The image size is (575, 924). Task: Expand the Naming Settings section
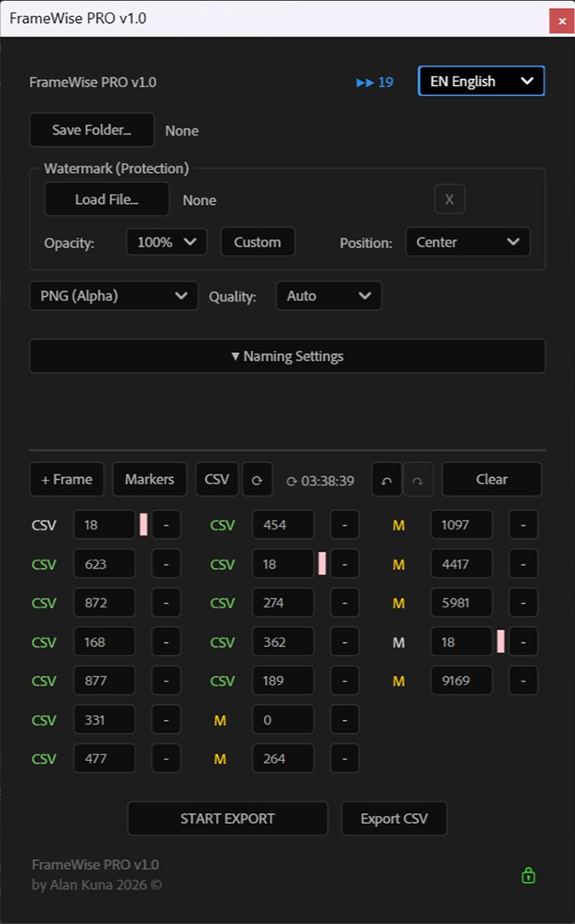tap(287, 356)
